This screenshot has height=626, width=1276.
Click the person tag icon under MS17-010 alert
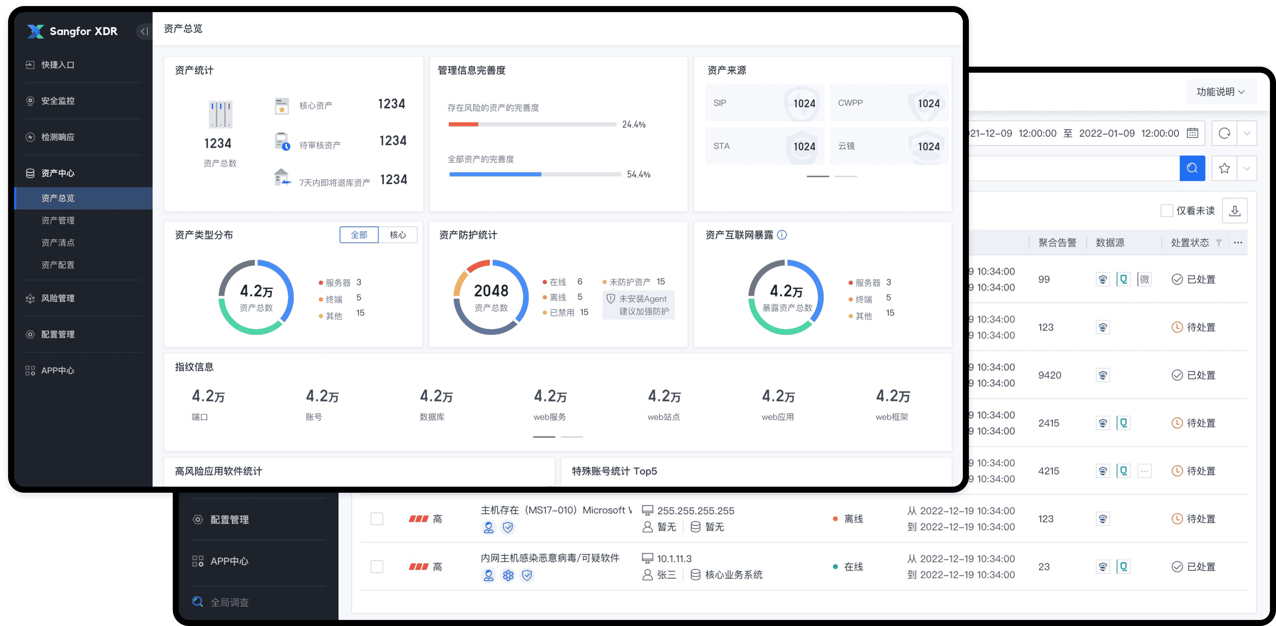tap(488, 527)
